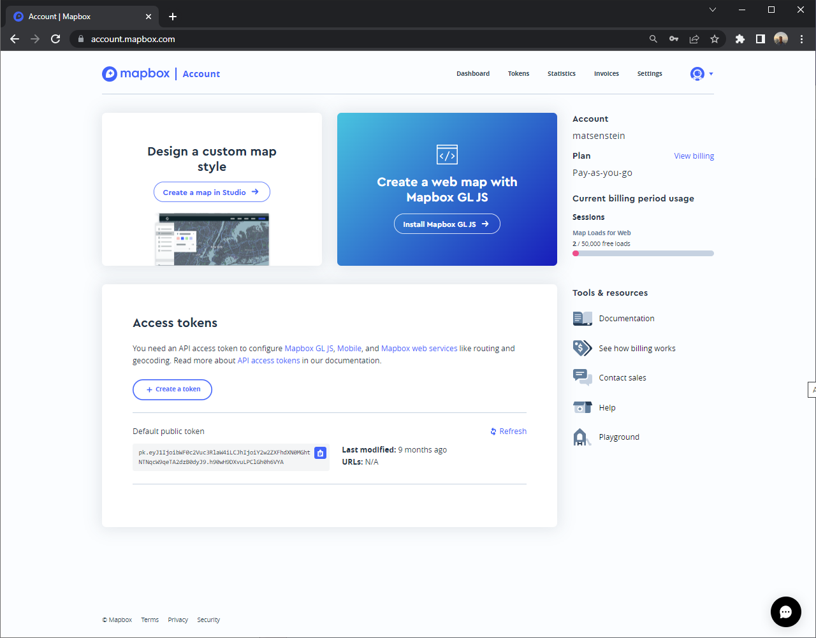Click See how billing works

[637, 349]
